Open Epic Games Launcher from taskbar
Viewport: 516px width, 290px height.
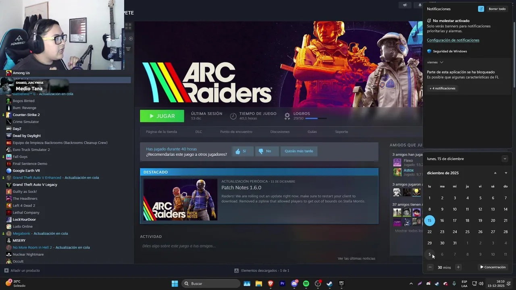(x=341, y=284)
